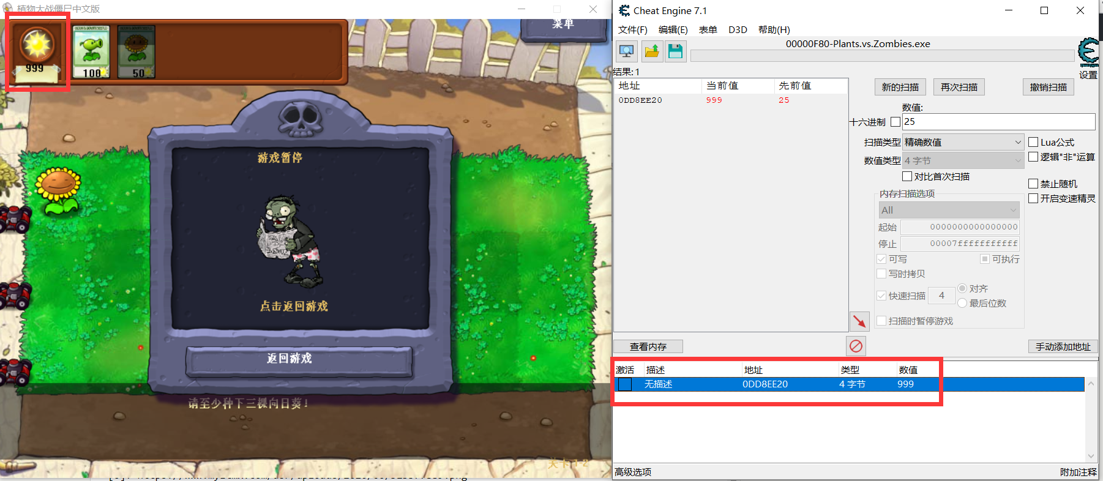Click the newspaper zombie picture
The height and width of the screenshot is (481, 1103).
coord(290,242)
